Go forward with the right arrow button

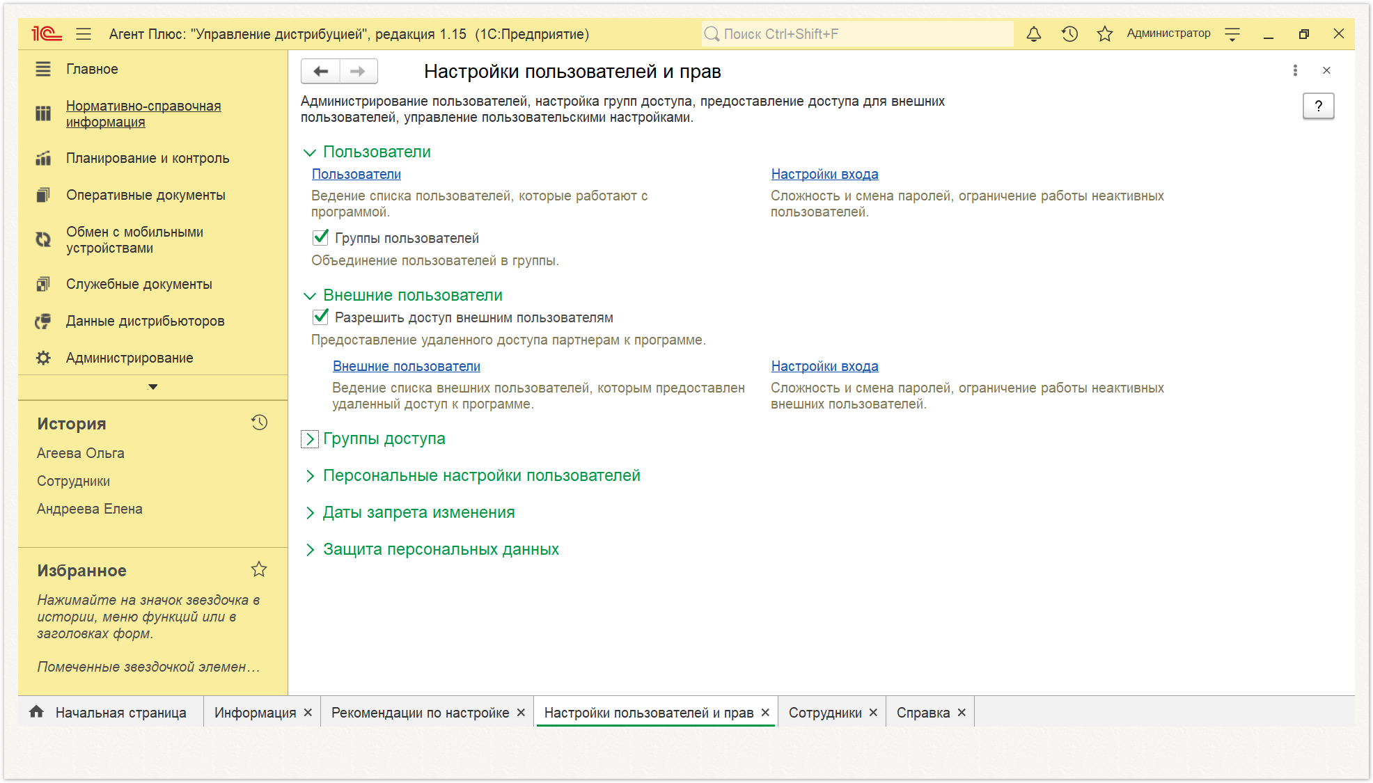tap(358, 71)
